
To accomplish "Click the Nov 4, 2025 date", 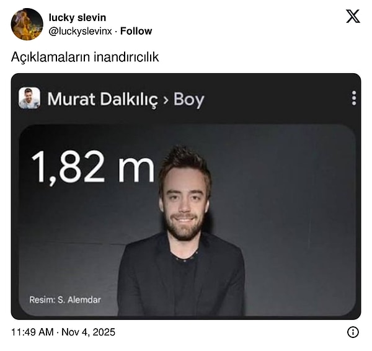I will pos(88,332).
